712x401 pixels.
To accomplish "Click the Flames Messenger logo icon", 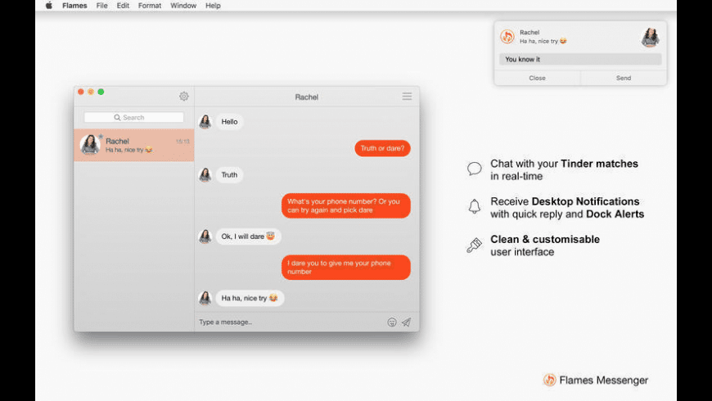I will [549, 380].
